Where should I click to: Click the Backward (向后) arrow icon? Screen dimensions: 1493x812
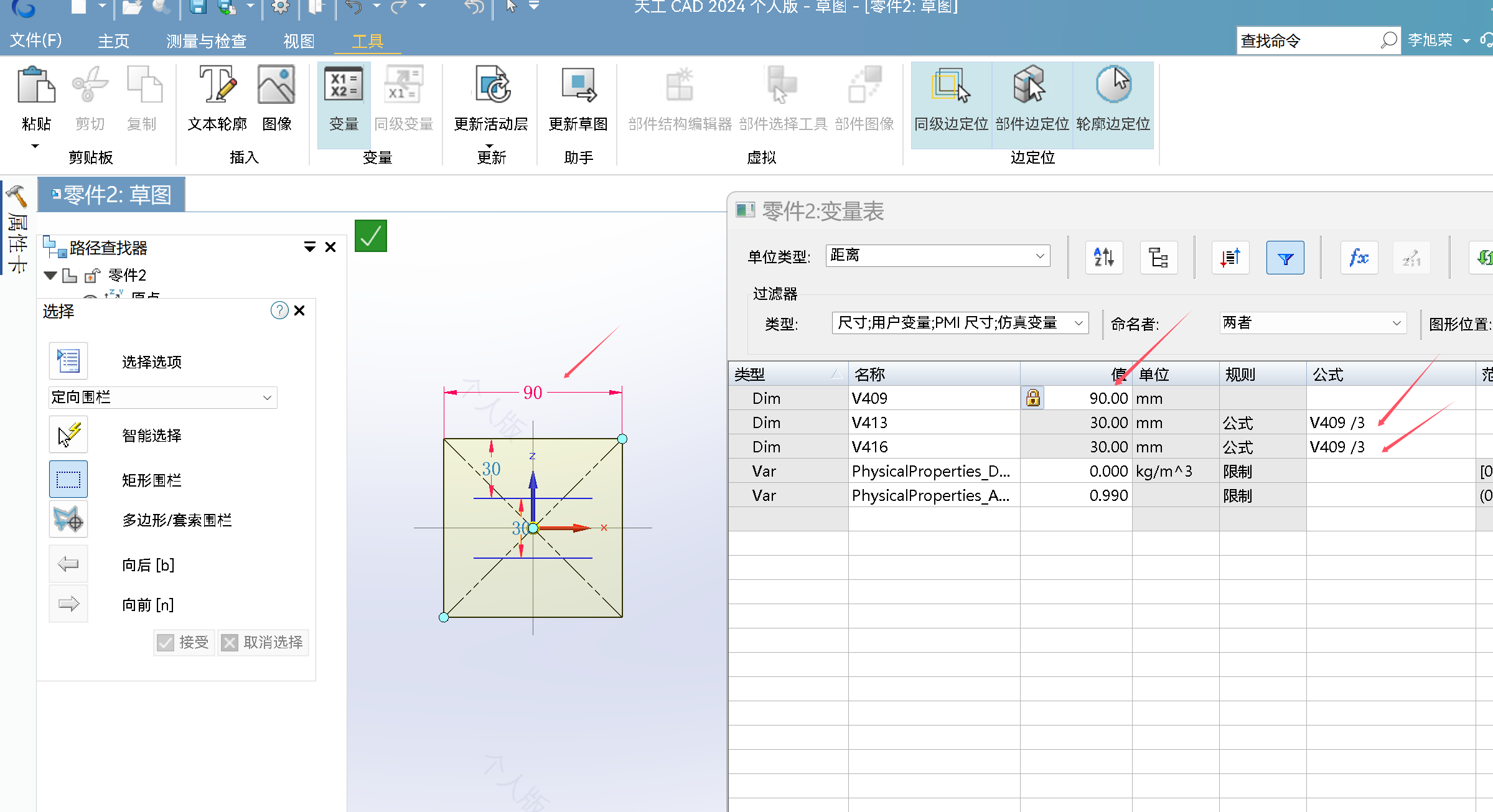pos(68,564)
